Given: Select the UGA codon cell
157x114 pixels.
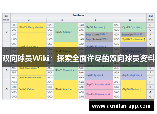Looking at the screenshot, I should click(x=117, y=35).
